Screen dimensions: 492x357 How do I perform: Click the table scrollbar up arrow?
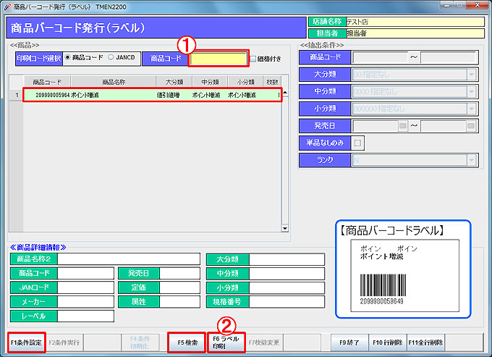click(285, 93)
